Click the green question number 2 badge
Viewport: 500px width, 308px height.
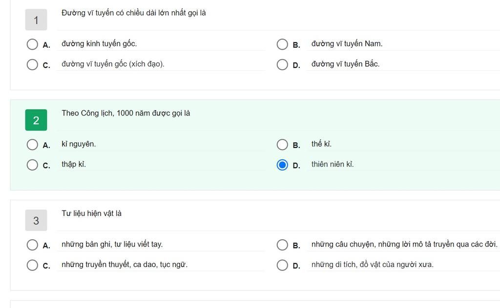36,120
